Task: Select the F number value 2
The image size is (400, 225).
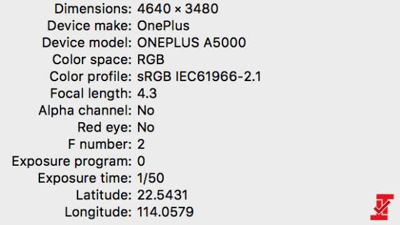Action: [141, 145]
